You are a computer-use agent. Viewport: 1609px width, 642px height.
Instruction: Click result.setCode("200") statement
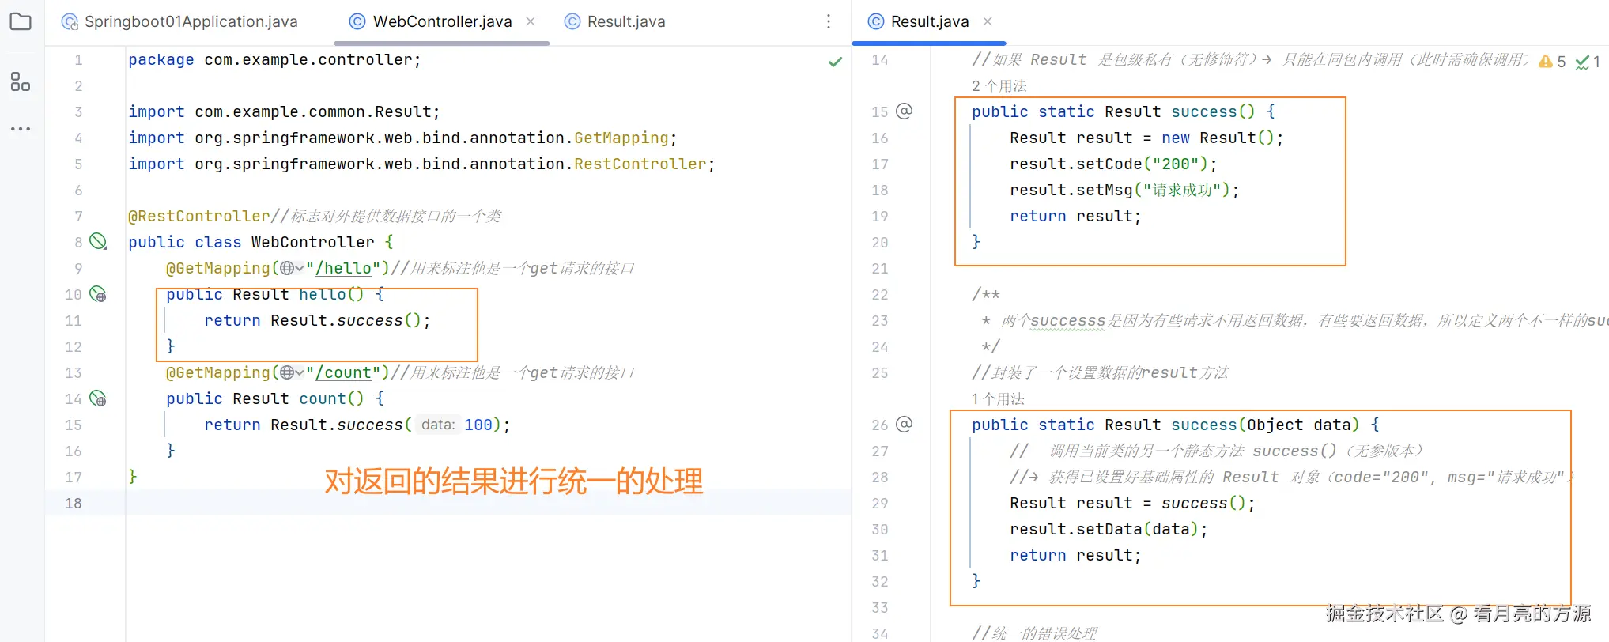[x=1113, y=164]
